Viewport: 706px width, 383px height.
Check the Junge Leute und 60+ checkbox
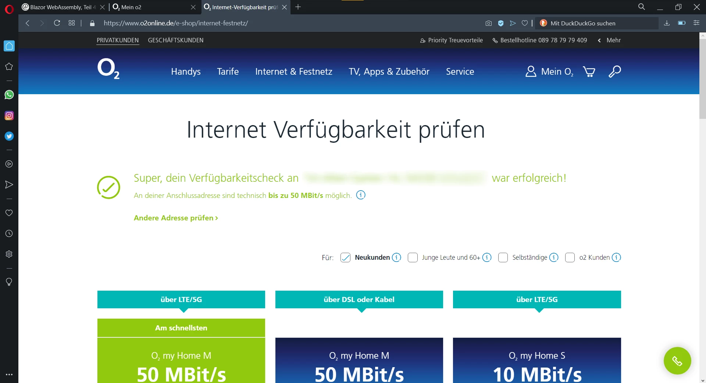(x=413, y=258)
